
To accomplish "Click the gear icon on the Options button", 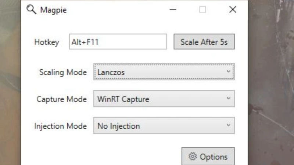I will pos(193,157).
